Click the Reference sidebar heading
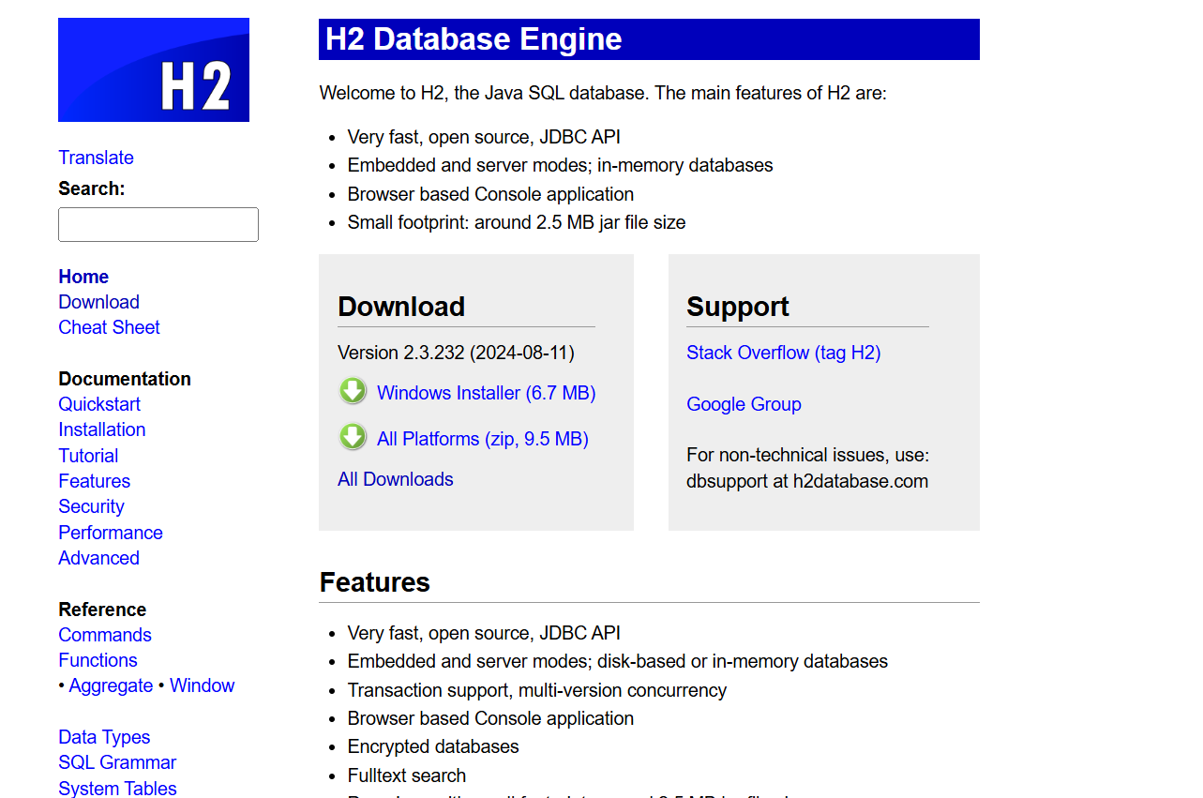The width and height of the screenshot is (1203, 798). [x=102, y=610]
